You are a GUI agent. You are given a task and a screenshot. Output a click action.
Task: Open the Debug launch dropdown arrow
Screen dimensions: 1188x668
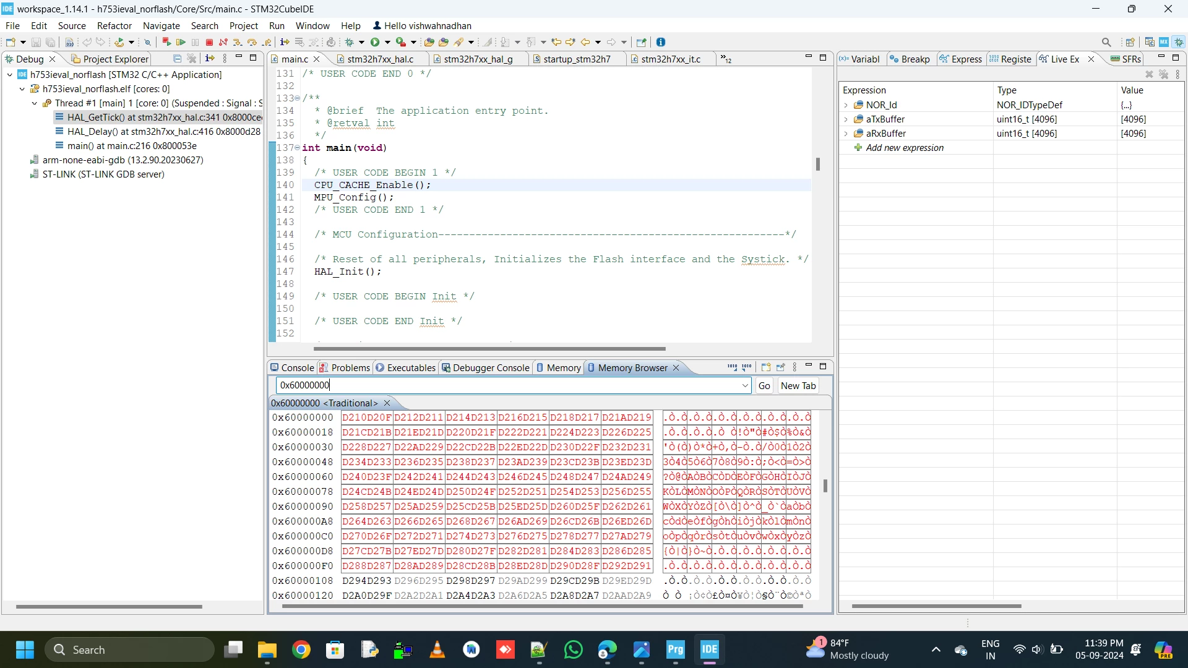(362, 42)
